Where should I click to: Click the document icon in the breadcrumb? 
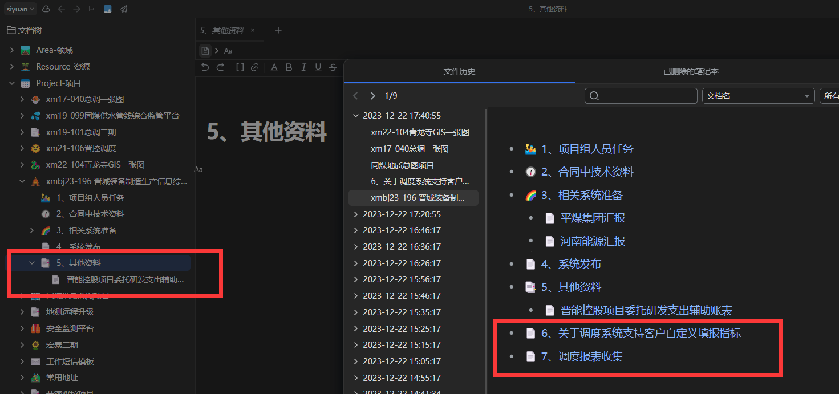coord(205,51)
